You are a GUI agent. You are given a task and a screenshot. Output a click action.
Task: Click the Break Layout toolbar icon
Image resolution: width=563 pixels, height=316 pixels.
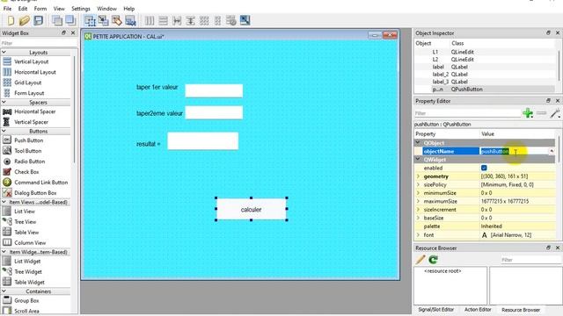pos(231,20)
